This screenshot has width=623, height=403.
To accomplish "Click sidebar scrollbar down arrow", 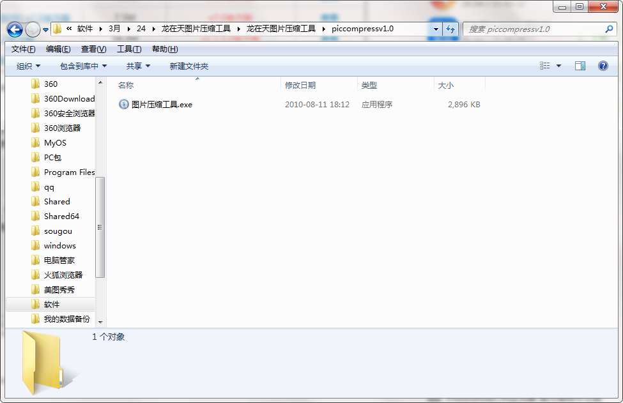I will 100,322.
